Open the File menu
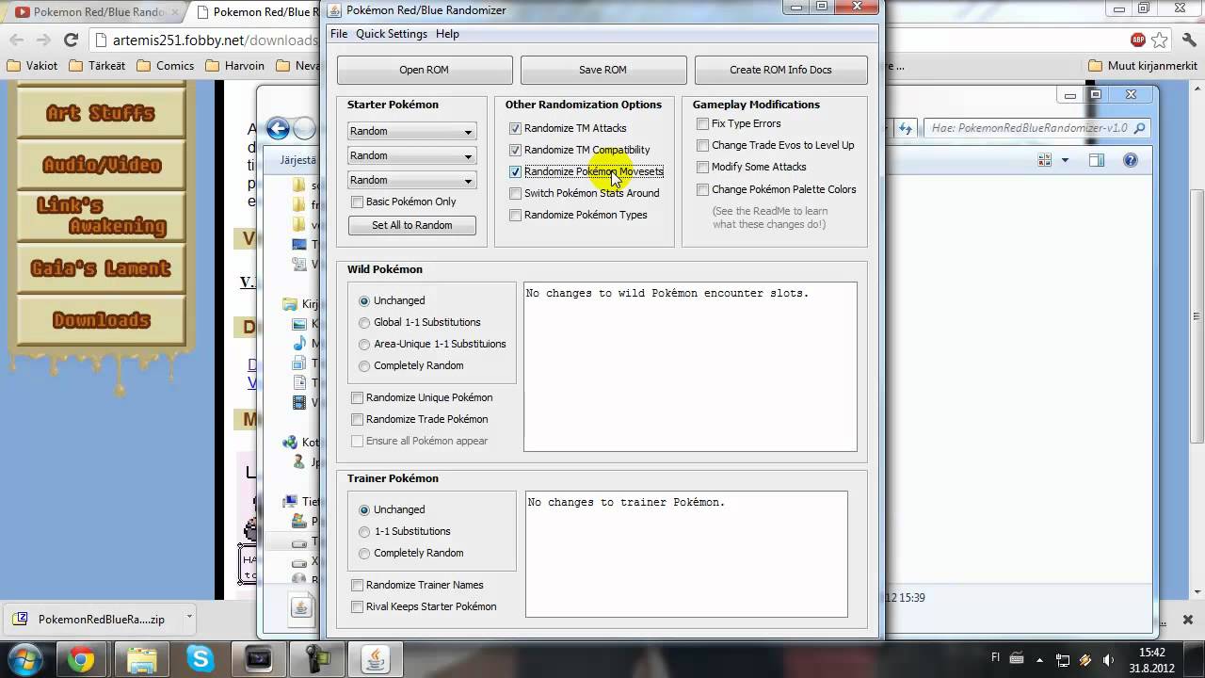This screenshot has width=1205, height=678. point(339,34)
